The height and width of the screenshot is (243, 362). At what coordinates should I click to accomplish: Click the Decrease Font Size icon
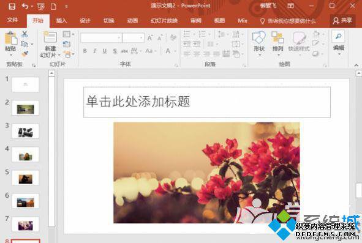pyautogui.click(x=160, y=37)
